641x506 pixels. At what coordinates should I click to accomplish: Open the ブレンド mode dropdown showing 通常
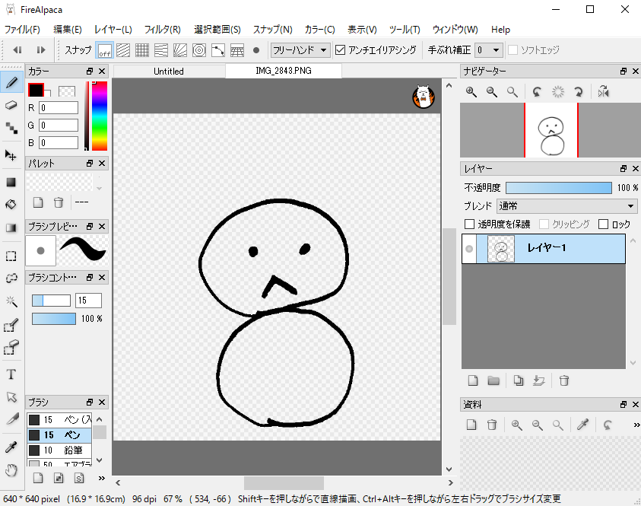point(566,206)
